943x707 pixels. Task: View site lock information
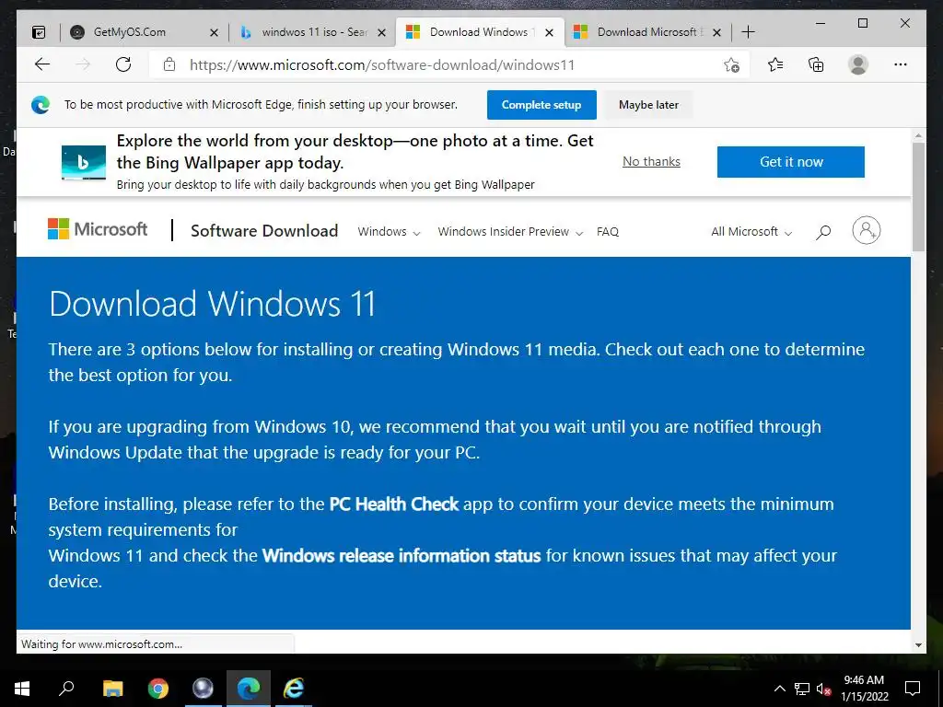point(169,64)
